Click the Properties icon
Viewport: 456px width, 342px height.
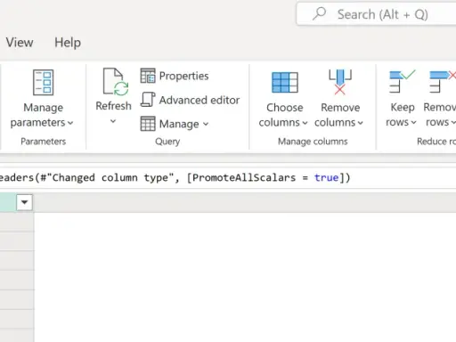click(x=148, y=76)
